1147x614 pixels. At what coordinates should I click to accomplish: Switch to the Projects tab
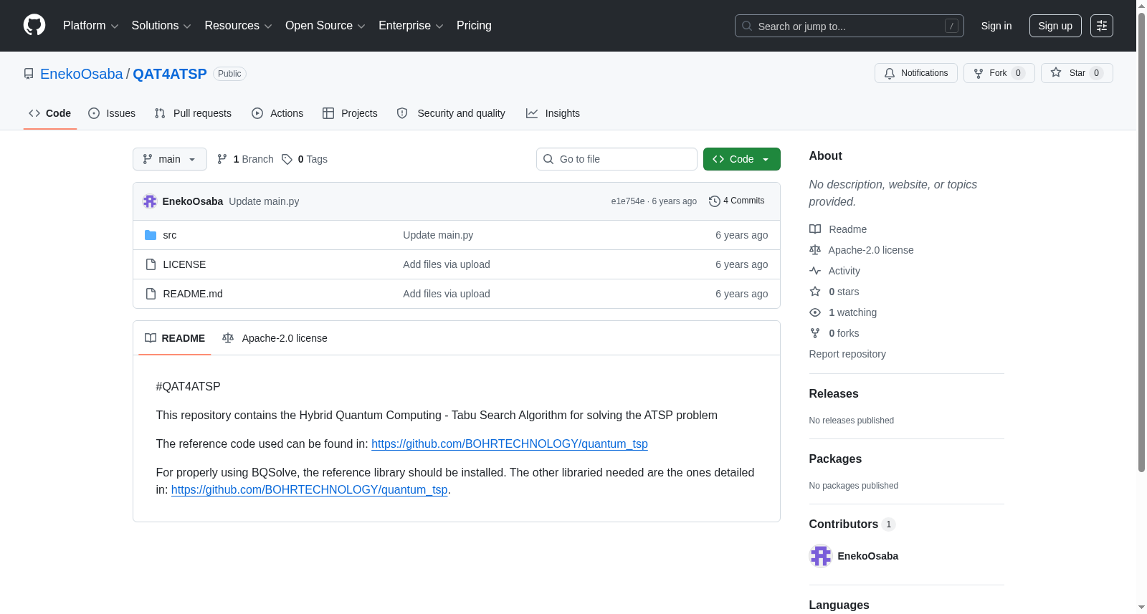pyautogui.click(x=350, y=113)
